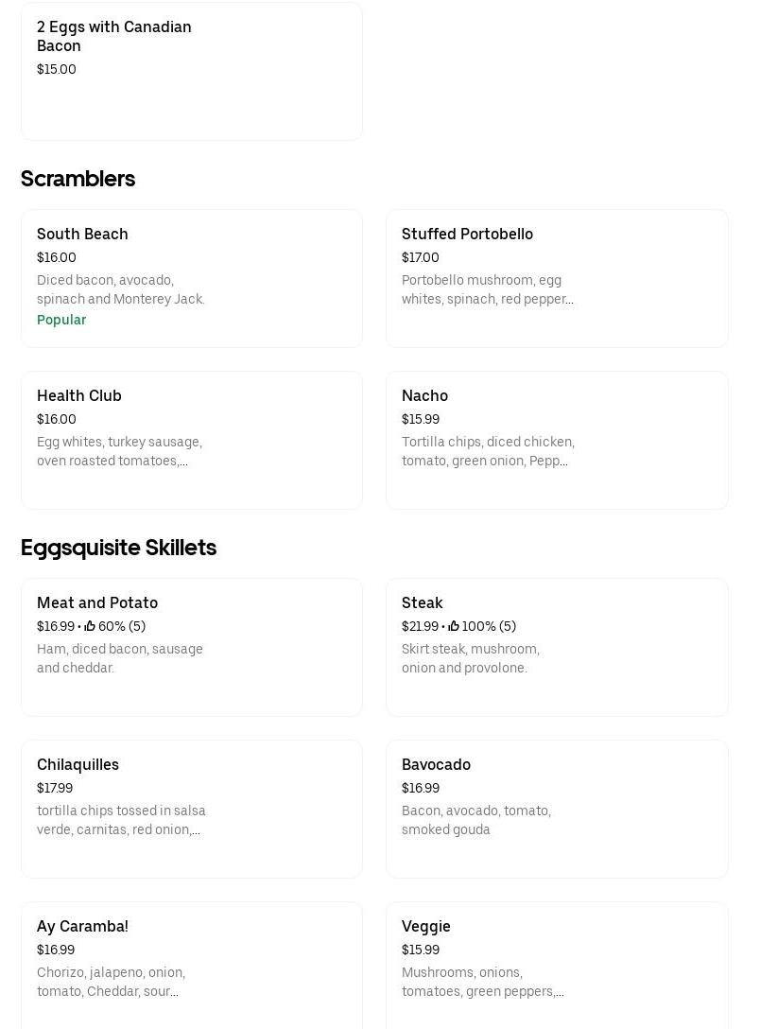The width and height of the screenshot is (760, 1029).
Task: Open 2 Eggs with Canadian Bacon item
Action: [113, 36]
